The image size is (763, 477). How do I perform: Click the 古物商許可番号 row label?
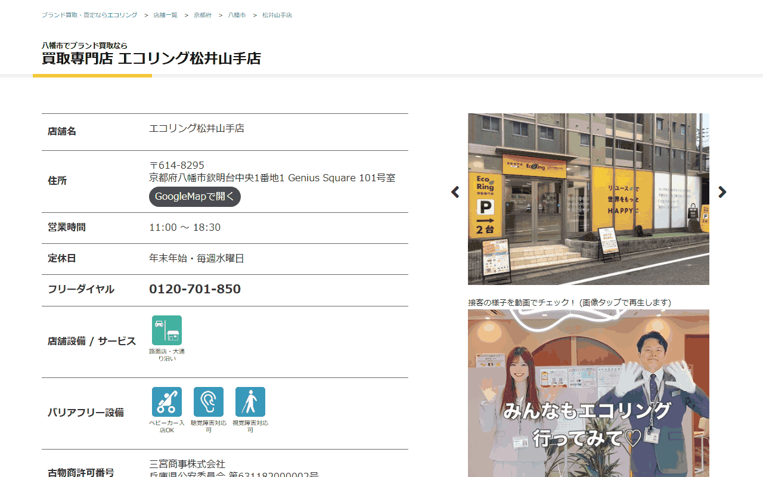[x=81, y=472]
